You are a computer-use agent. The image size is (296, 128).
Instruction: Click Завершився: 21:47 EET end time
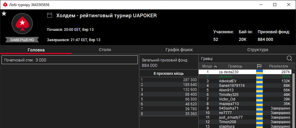point(73,40)
